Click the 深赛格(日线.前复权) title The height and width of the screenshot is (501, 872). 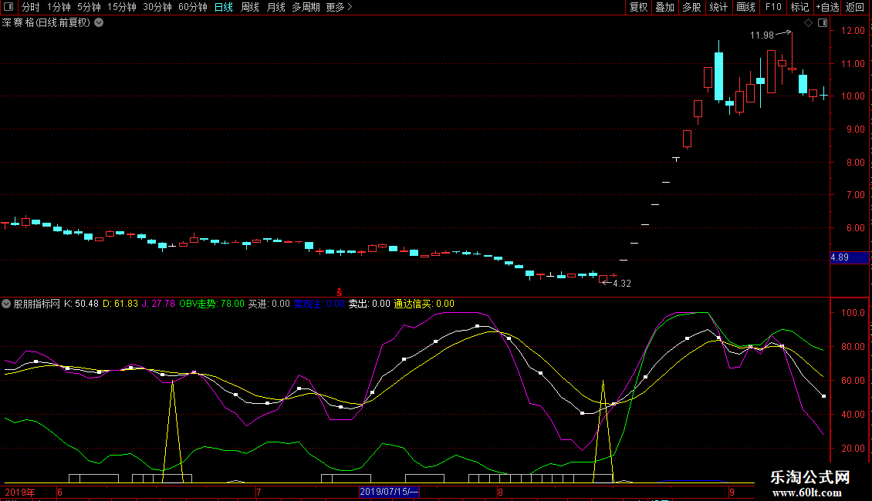(x=46, y=23)
